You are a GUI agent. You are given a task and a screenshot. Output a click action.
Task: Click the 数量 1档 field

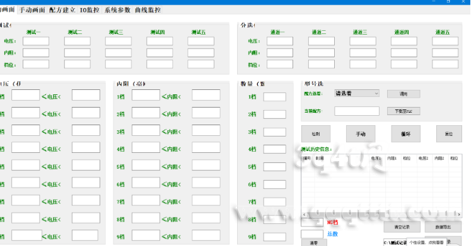tap(275, 97)
